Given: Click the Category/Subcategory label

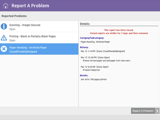Looking at the screenshot, I should [92, 38].
